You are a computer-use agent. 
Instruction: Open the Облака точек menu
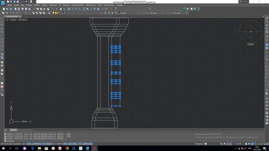click(x=109, y=5)
